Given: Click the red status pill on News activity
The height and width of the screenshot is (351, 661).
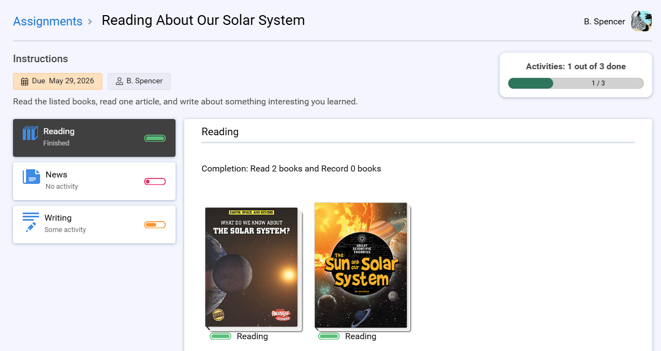Looking at the screenshot, I should tap(155, 182).
